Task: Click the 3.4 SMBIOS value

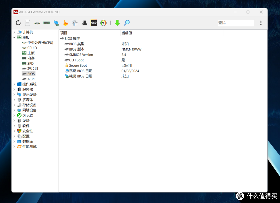Action: point(124,55)
